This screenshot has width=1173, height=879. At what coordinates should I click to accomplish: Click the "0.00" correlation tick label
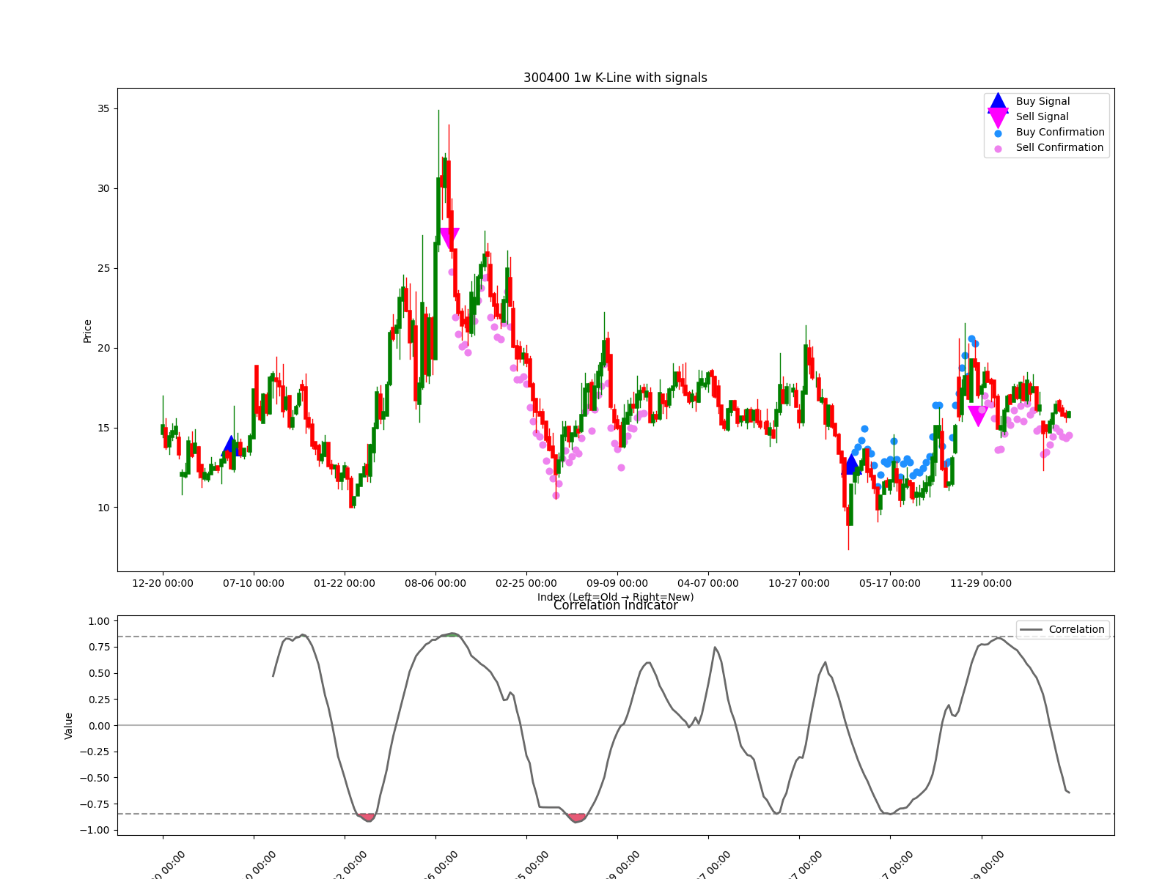(x=99, y=727)
